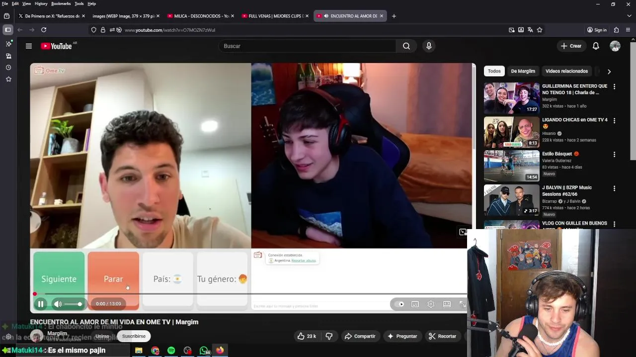Click the Crear button
This screenshot has width=636, height=357.
pyautogui.click(x=571, y=46)
